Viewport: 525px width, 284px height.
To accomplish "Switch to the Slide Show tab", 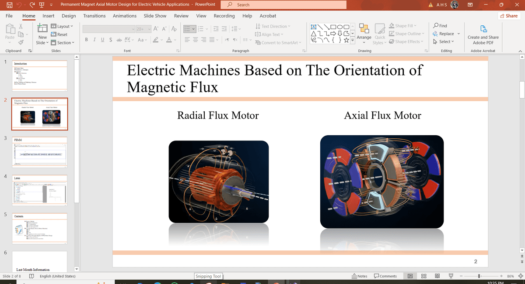I will (155, 16).
